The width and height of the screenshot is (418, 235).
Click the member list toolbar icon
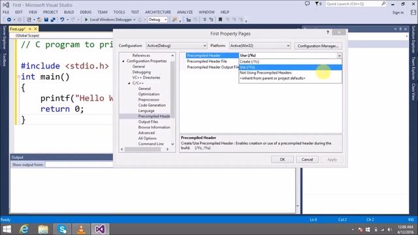click(189, 20)
